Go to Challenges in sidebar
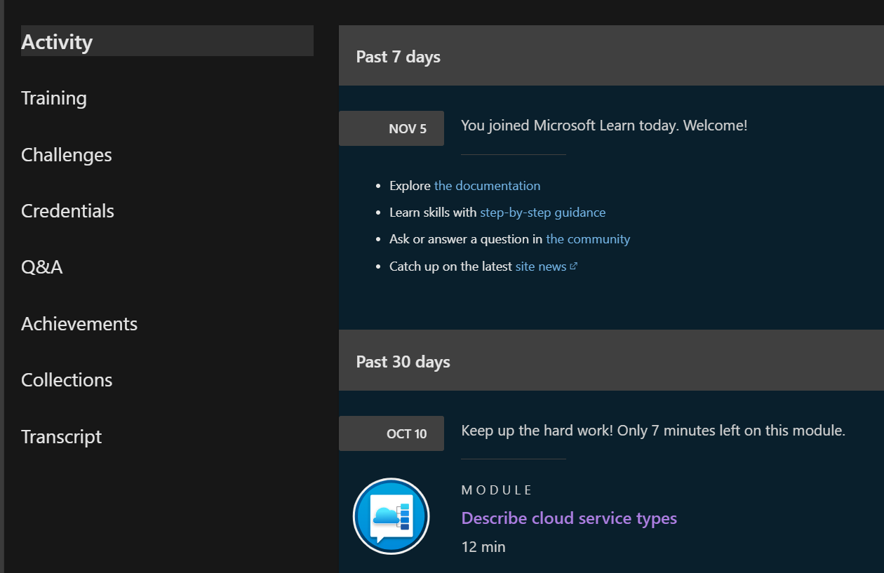This screenshot has height=573, width=884. coord(67,154)
